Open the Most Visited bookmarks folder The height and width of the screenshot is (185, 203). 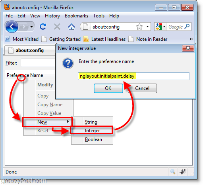click(22, 39)
